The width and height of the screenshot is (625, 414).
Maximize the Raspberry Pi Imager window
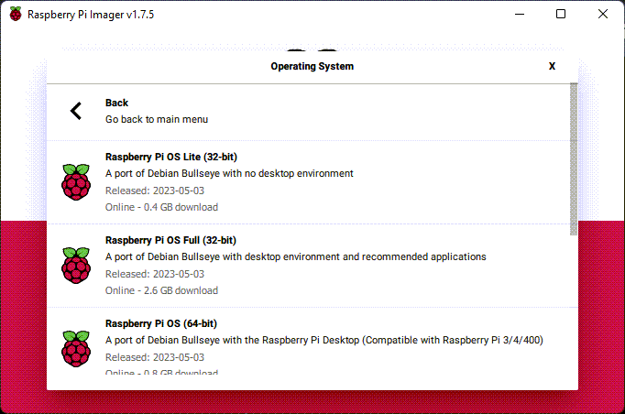click(x=561, y=14)
